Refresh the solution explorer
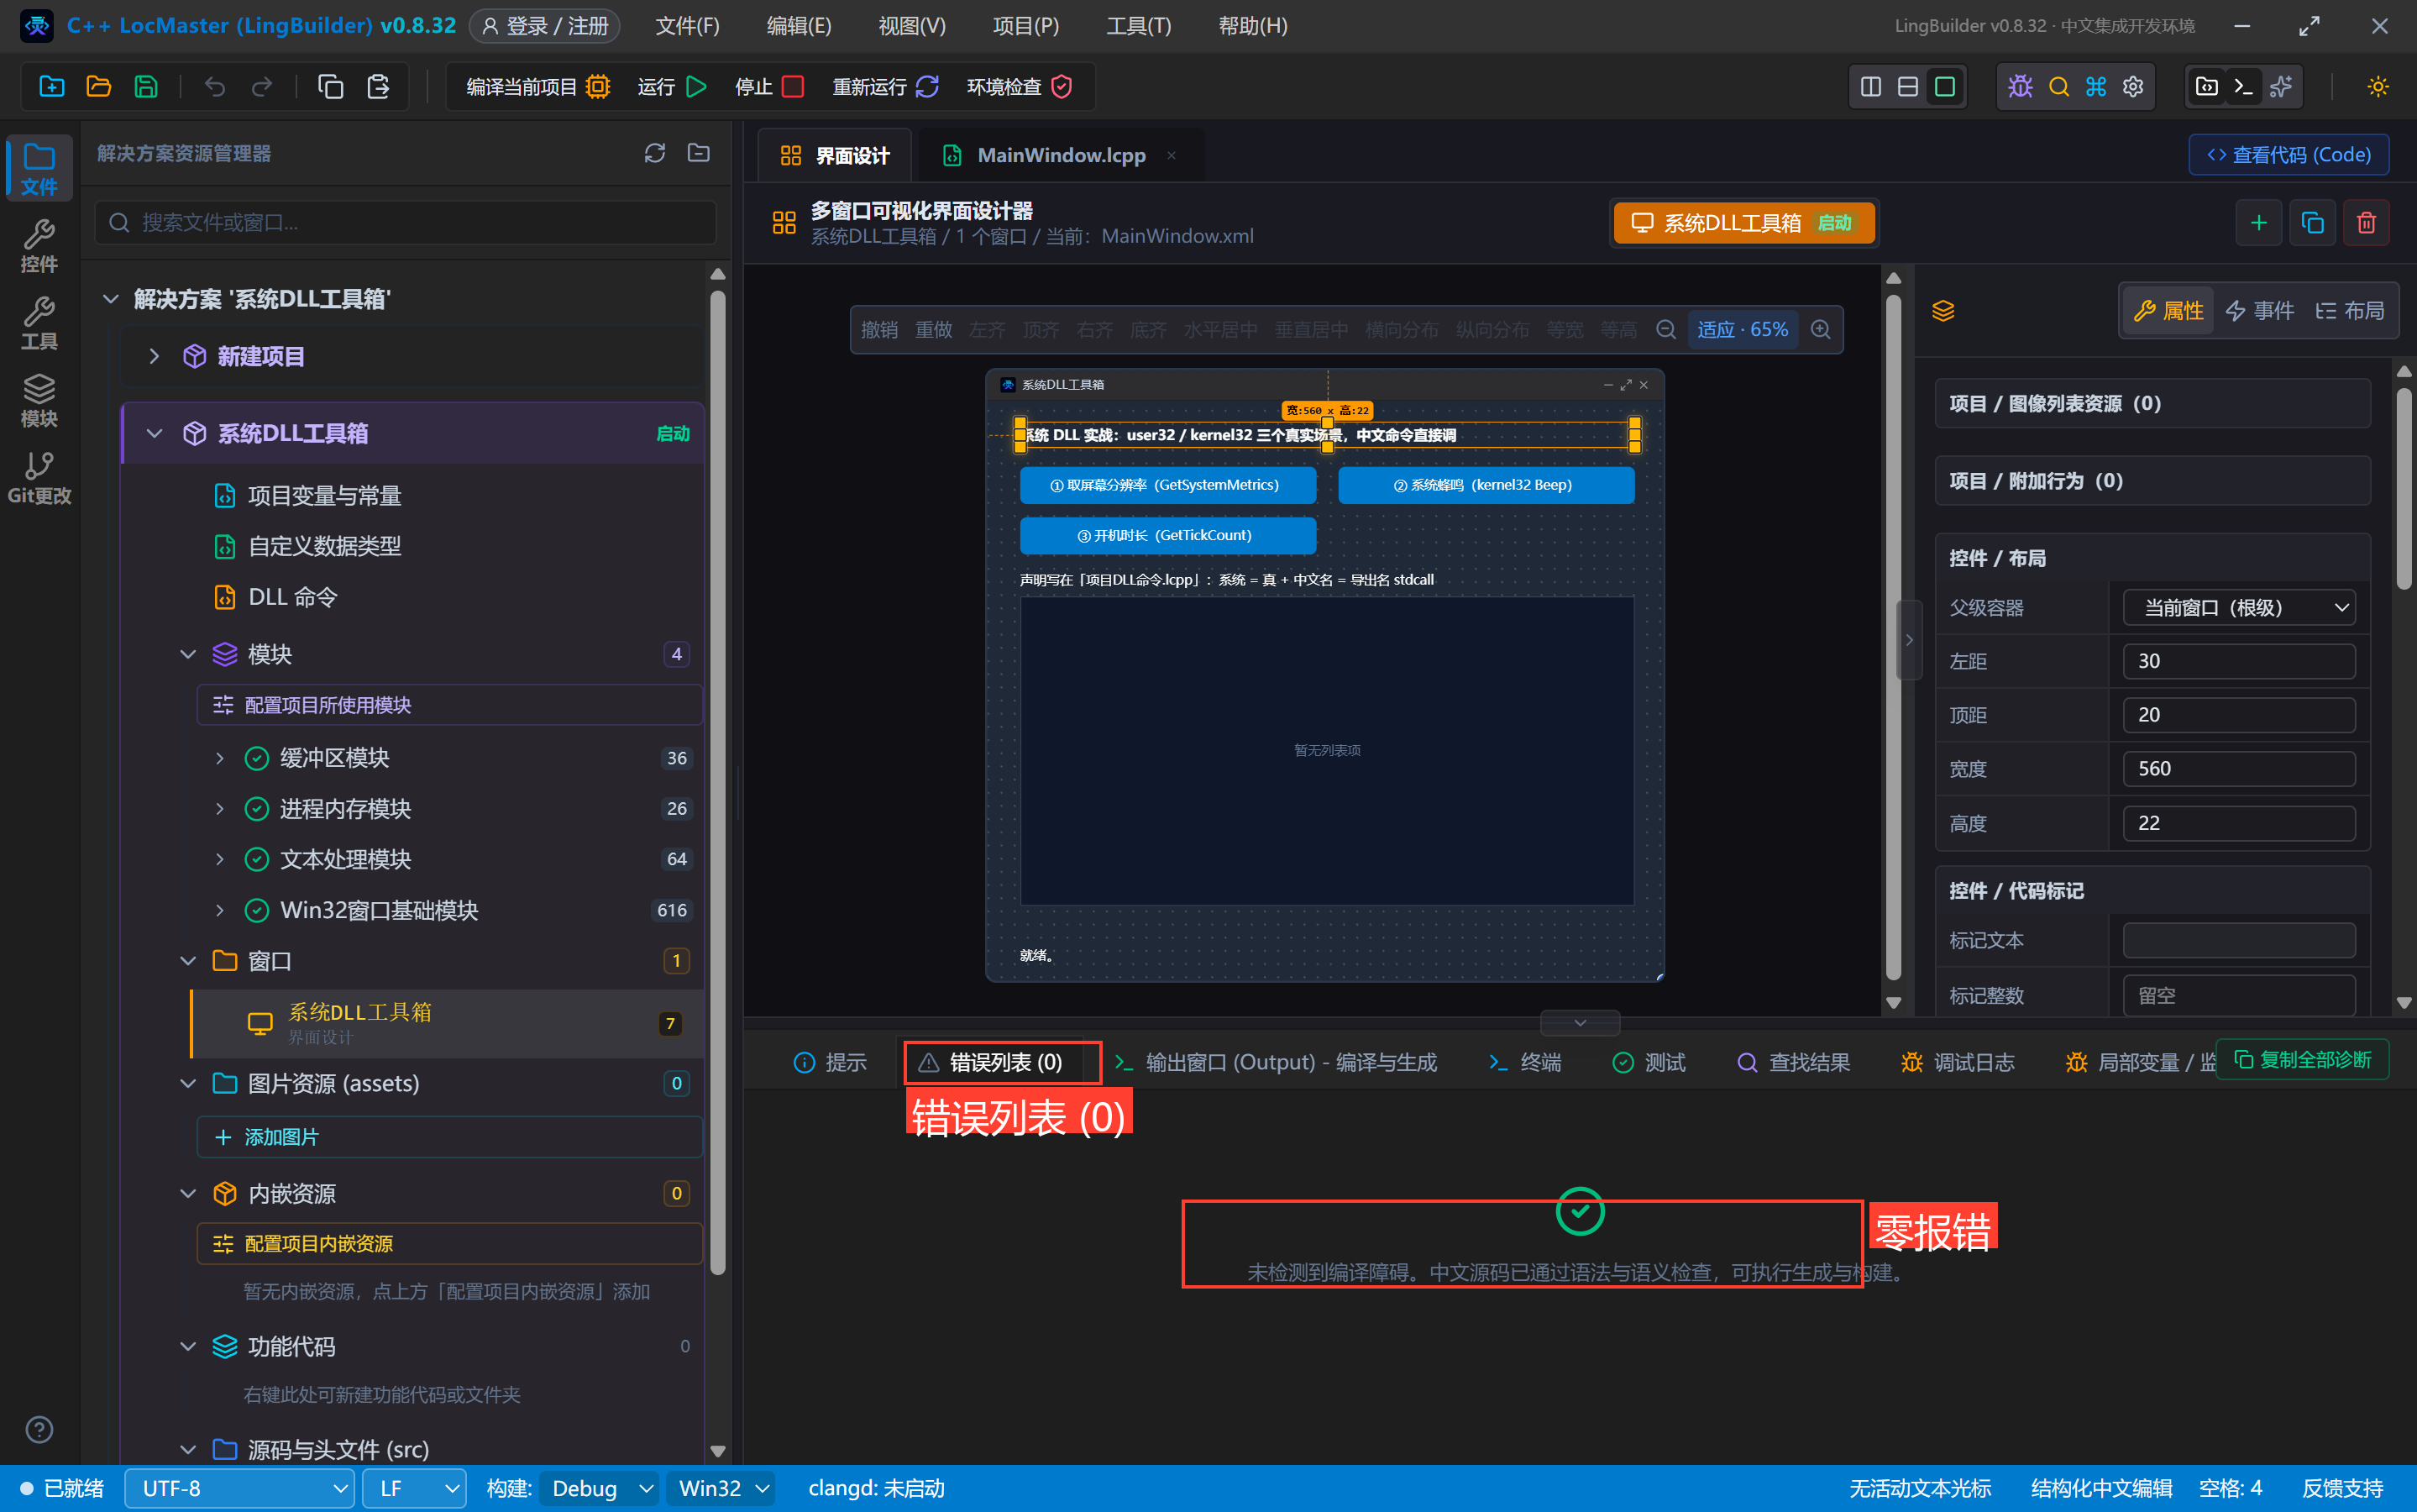2417x1512 pixels. click(x=655, y=153)
